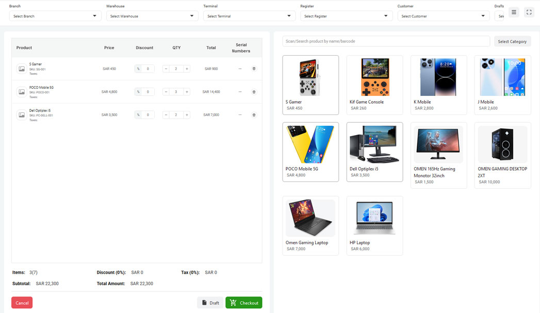Image resolution: width=540 pixels, height=313 pixels.
Task: Toggle percent discount type for POCO Mobile
Action: pyautogui.click(x=138, y=92)
